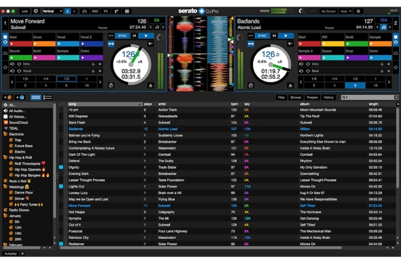Jump to track start on deck 1
The width and height of the screenshot is (401, 262).
pos(134,36)
